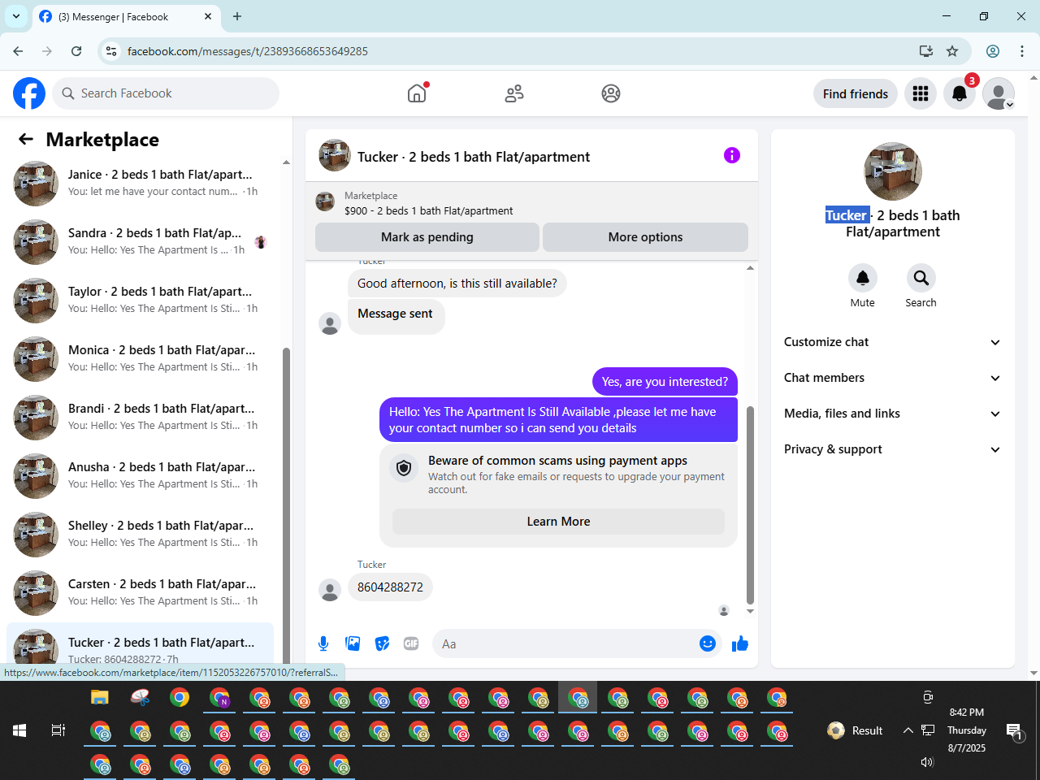
Task: Open the Chrome three-dot menu
Action: tap(1022, 51)
